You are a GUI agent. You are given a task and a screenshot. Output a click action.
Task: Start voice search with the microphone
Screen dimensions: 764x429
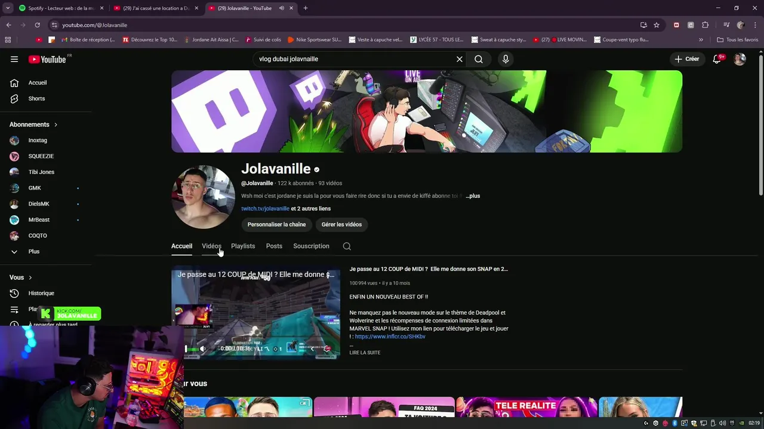[x=506, y=59]
